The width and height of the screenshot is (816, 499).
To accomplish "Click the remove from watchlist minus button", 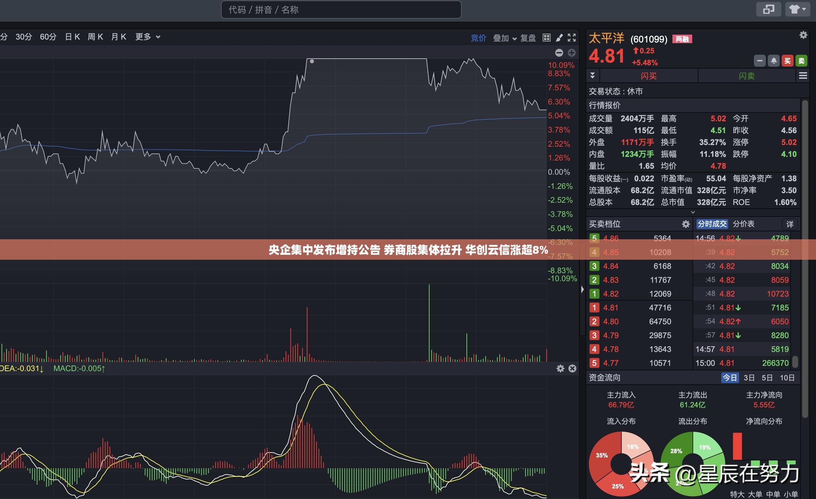I will (x=760, y=61).
